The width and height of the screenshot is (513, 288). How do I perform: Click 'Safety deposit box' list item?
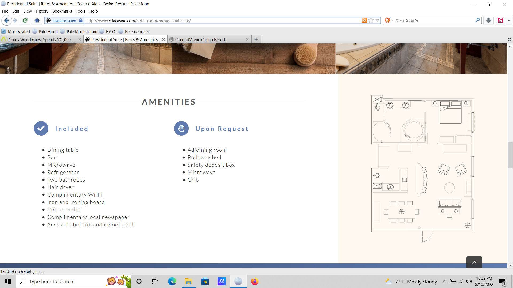tap(211, 165)
